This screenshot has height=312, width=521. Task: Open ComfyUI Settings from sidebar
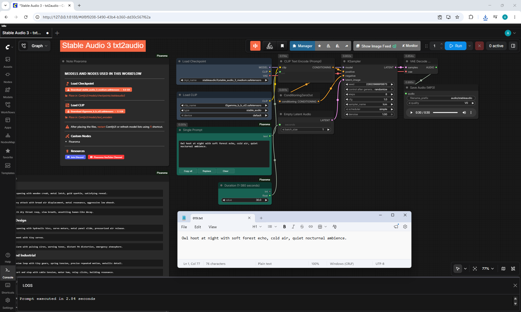click(x=8, y=303)
